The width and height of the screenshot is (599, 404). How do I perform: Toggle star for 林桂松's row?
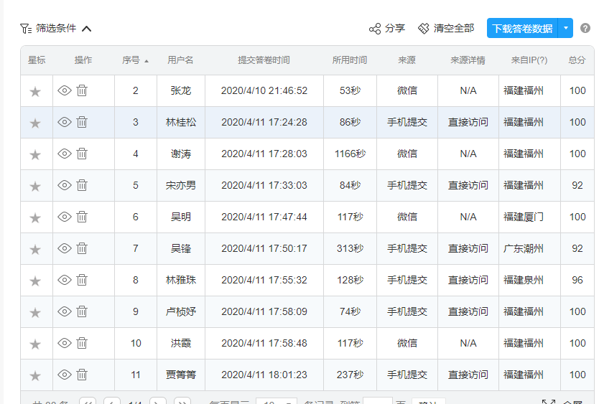tap(35, 123)
